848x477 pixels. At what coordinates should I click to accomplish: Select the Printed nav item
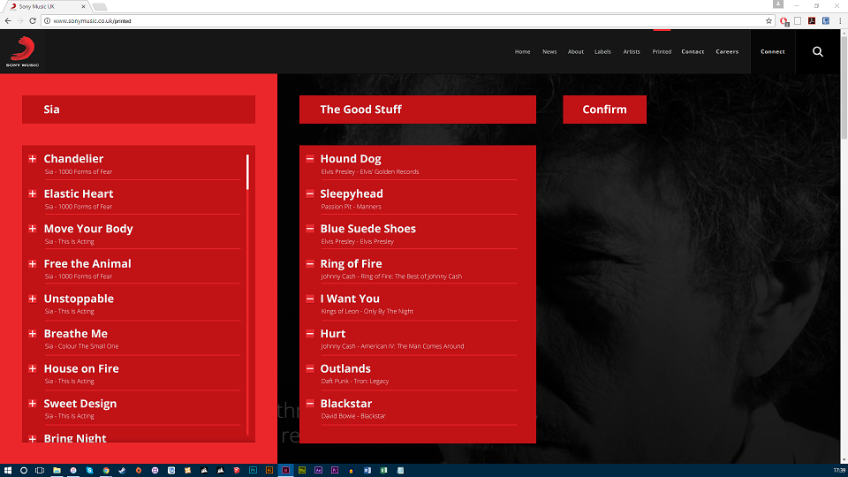click(x=662, y=52)
